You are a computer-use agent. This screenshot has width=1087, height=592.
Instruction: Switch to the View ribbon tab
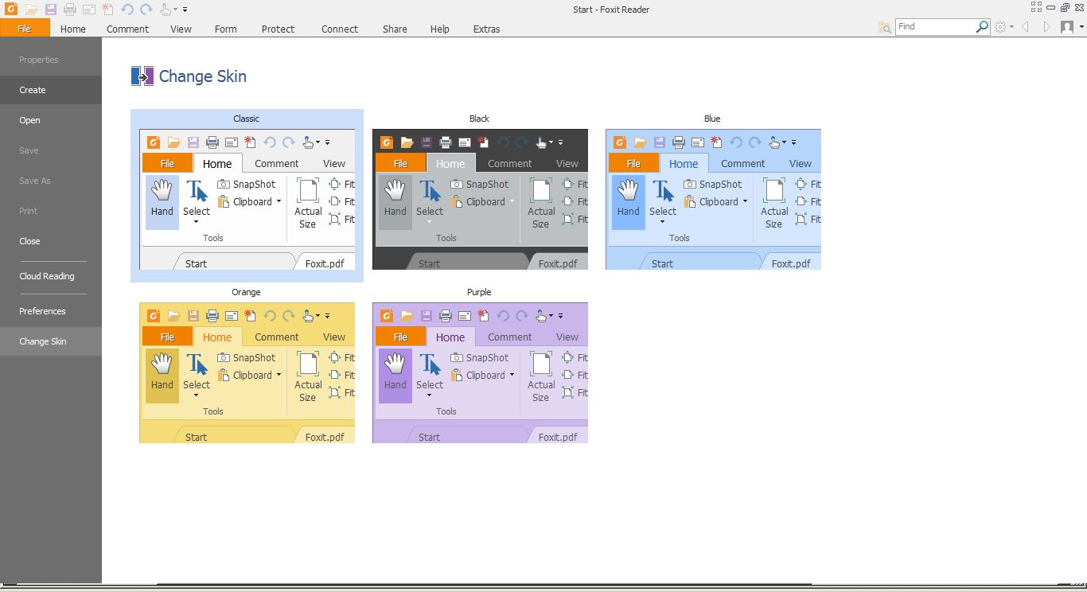[181, 29]
